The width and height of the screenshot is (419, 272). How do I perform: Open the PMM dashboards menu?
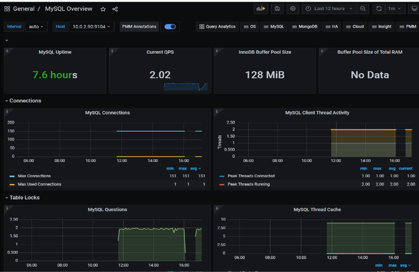coord(408,27)
